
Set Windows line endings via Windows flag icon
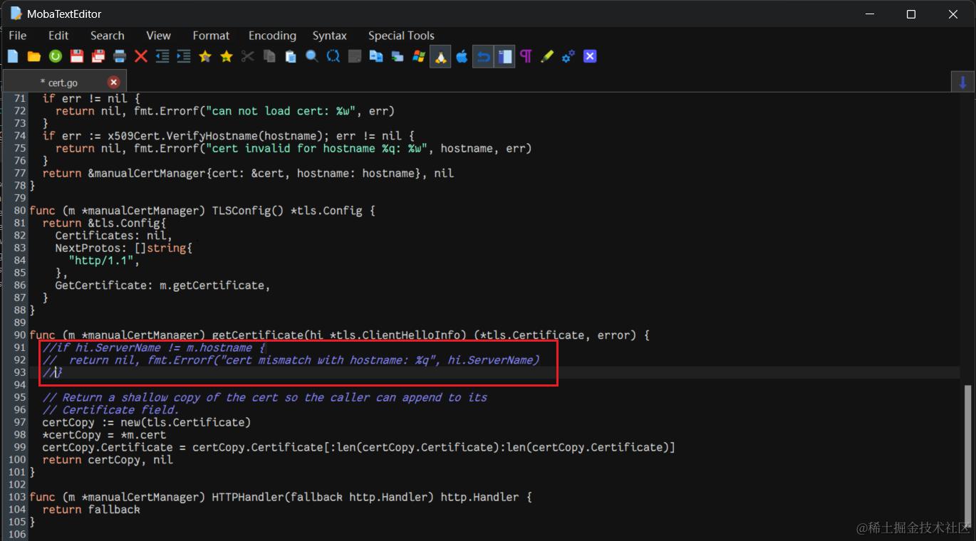[x=419, y=56]
